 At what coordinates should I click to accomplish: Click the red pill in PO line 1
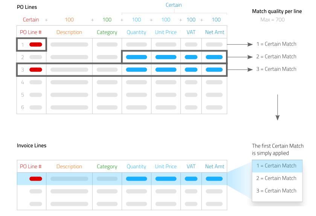pyautogui.click(x=36, y=44)
